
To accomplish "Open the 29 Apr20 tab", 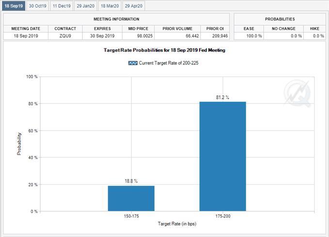I will (133, 6).
